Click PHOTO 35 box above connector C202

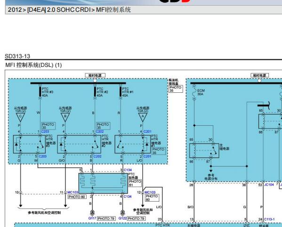point(103,126)
